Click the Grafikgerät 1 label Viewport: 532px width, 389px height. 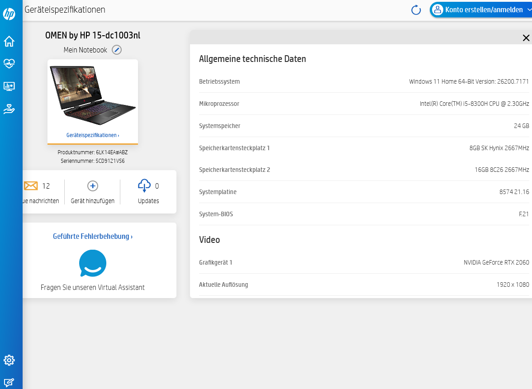tap(215, 262)
